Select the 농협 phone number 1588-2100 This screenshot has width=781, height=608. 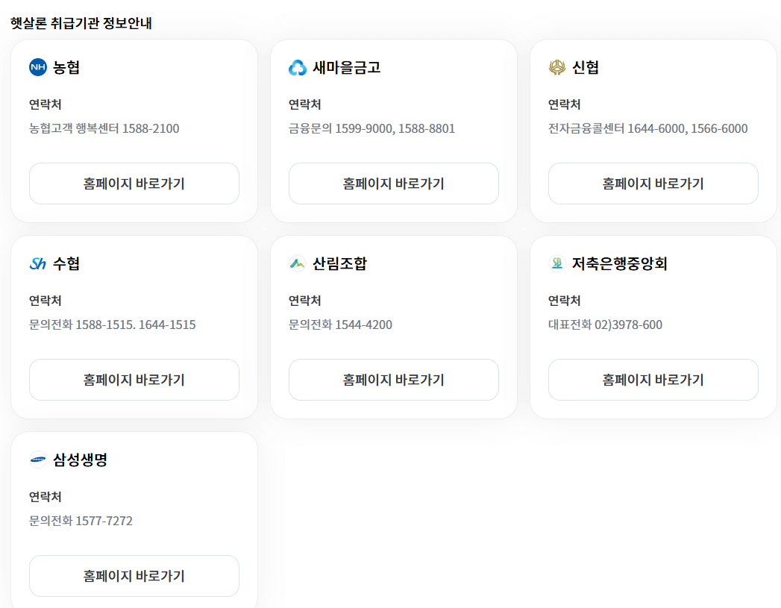(155, 128)
